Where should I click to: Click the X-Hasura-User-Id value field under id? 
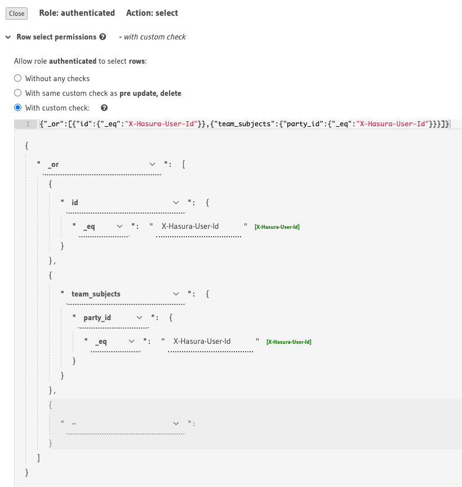tap(199, 227)
